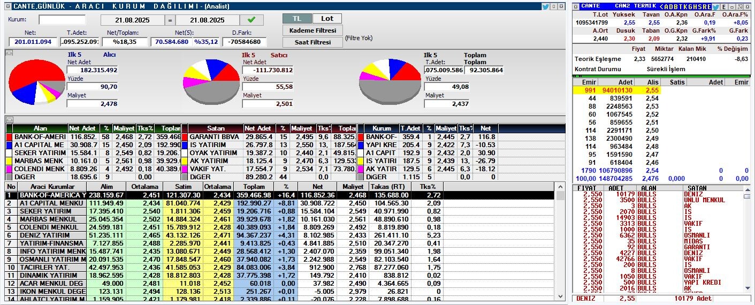Select the 'K' letter shortcut in the depth title bar
Viewport: 755px width, 305px height.
pyautogui.click(x=684, y=7)
